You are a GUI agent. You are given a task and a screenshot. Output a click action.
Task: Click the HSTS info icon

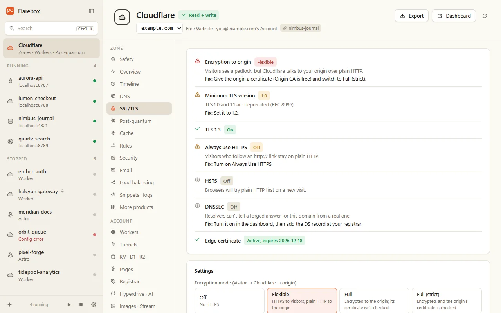[x=198, y=180]
